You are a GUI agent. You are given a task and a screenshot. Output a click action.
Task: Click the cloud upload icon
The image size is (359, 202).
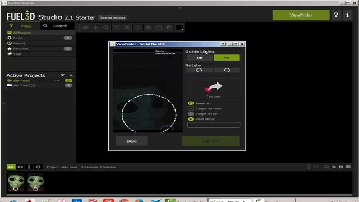point(341,167)
